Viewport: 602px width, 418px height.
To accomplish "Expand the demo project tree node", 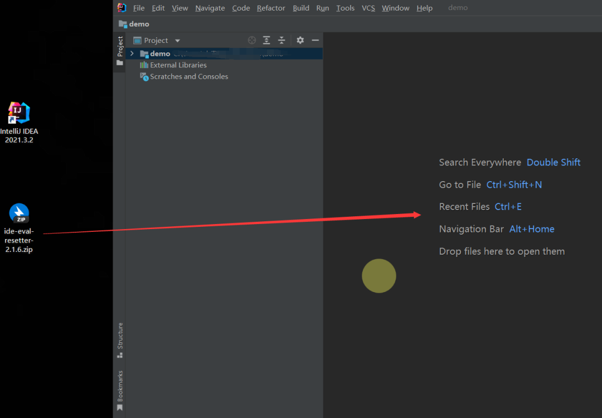I will 132,54.
